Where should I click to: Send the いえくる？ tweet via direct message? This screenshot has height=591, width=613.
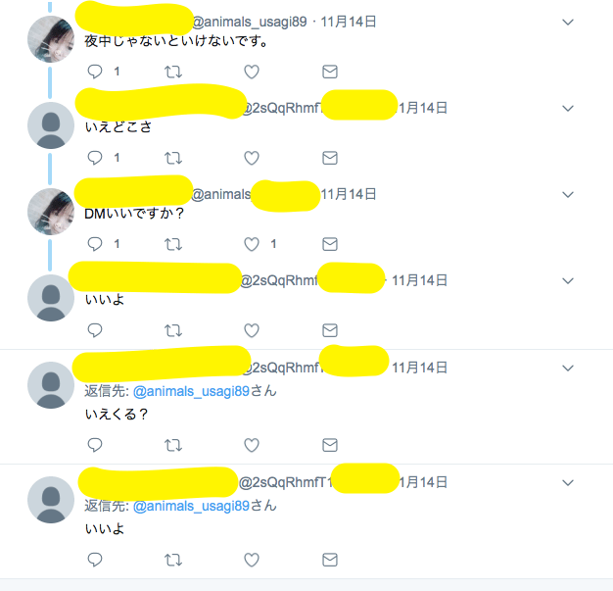click(x=330, y=445)
